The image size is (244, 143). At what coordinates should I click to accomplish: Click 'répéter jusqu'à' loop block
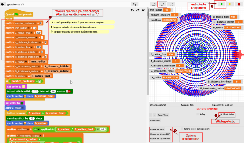click(15, 113)
